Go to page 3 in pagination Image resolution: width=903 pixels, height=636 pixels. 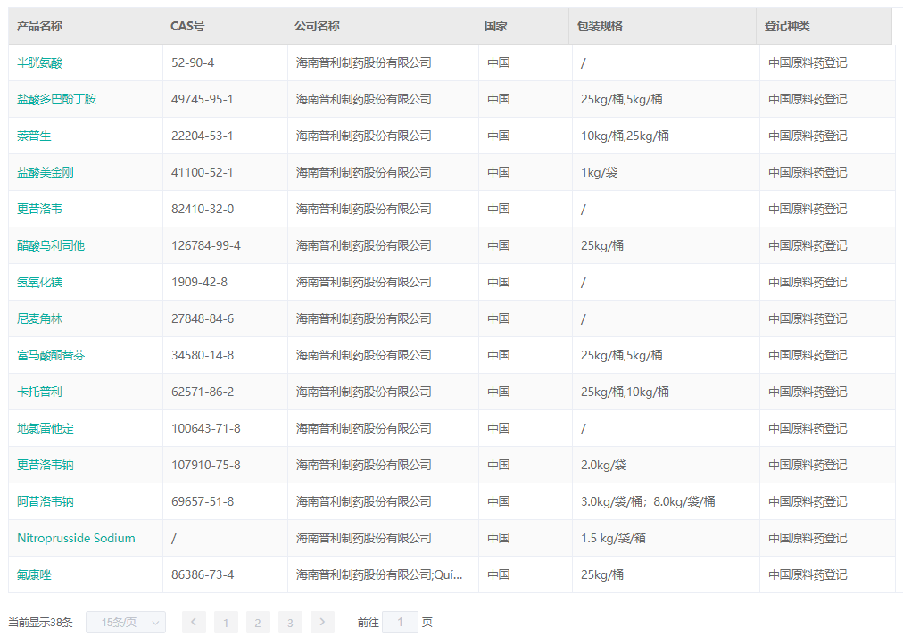tap(290, 623)
